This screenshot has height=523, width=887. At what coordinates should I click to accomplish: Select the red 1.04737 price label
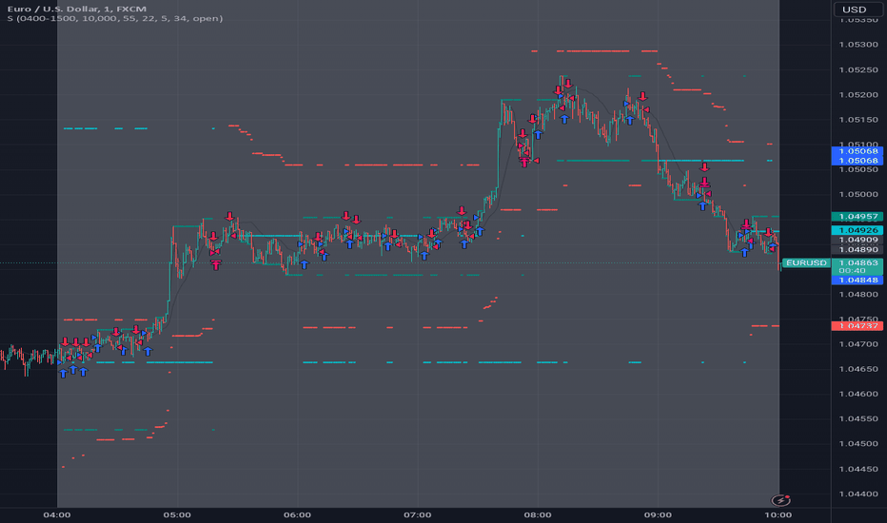[857, 325]
